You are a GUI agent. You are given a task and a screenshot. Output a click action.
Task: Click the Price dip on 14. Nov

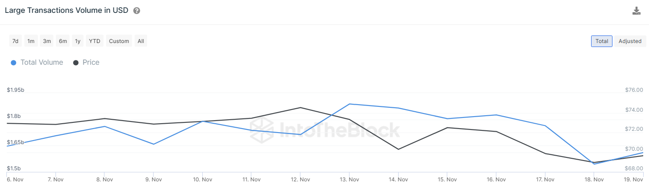398,149
